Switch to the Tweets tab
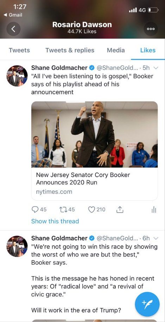This screenshot has height=322, width=165. tap(19, 50)
